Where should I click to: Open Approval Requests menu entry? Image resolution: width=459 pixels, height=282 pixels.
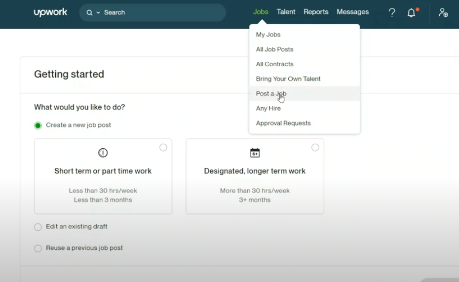click(305, 123)
